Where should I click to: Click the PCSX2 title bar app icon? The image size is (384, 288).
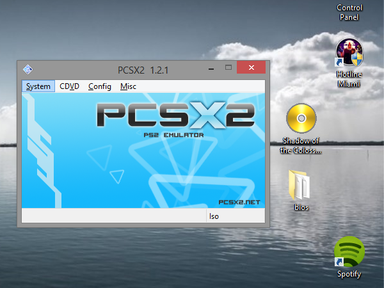[28, 69]
